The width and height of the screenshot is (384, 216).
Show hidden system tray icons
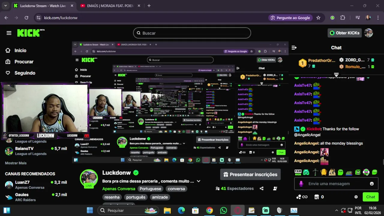coord(336,210)
